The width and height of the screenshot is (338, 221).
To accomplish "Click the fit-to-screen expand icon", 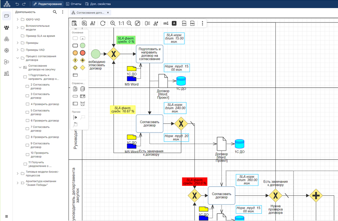I will point(138,23).
